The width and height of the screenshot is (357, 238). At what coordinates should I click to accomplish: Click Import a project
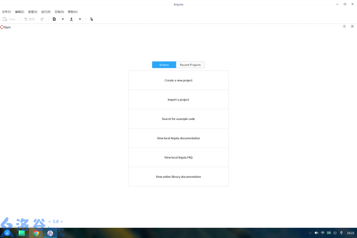click(178, 100)
